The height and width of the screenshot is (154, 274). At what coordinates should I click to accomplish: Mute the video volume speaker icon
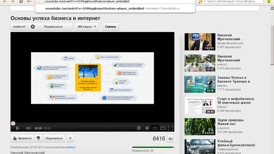pos(29,128)
